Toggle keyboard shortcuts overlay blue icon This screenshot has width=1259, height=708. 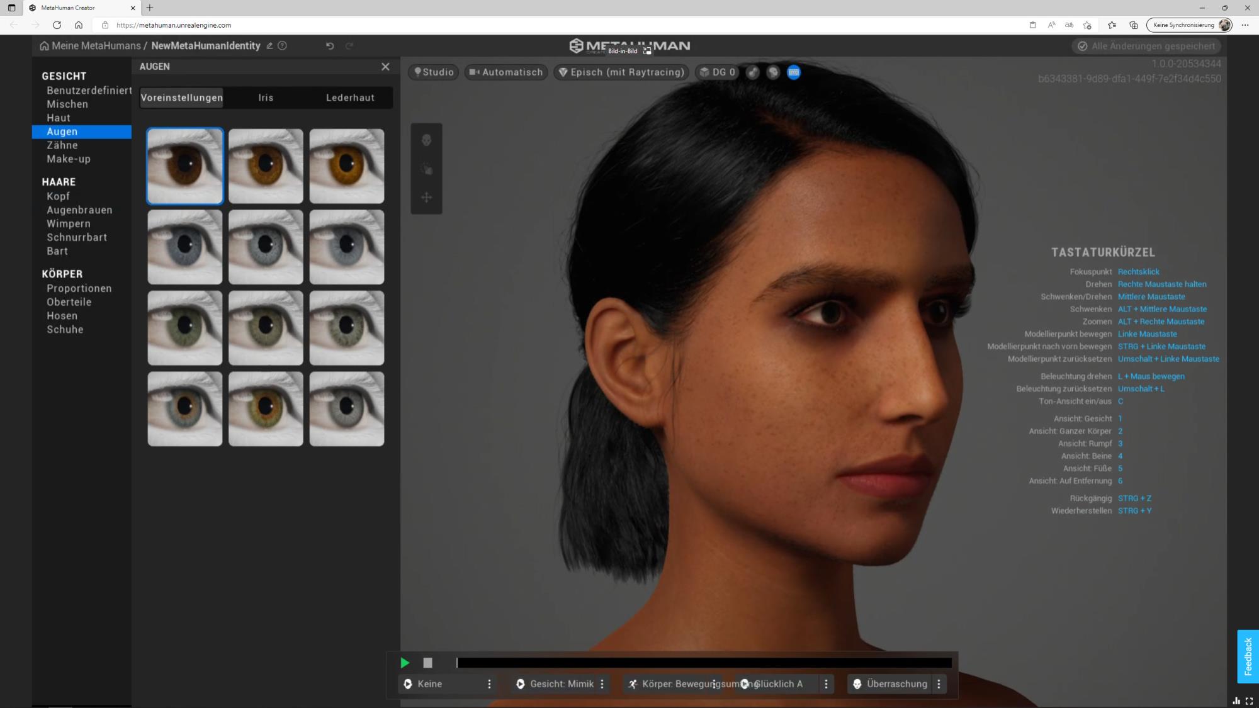(794, 72)
